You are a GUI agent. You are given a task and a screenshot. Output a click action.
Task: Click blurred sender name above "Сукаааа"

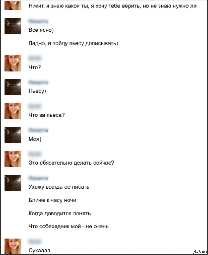coord(35,242)
